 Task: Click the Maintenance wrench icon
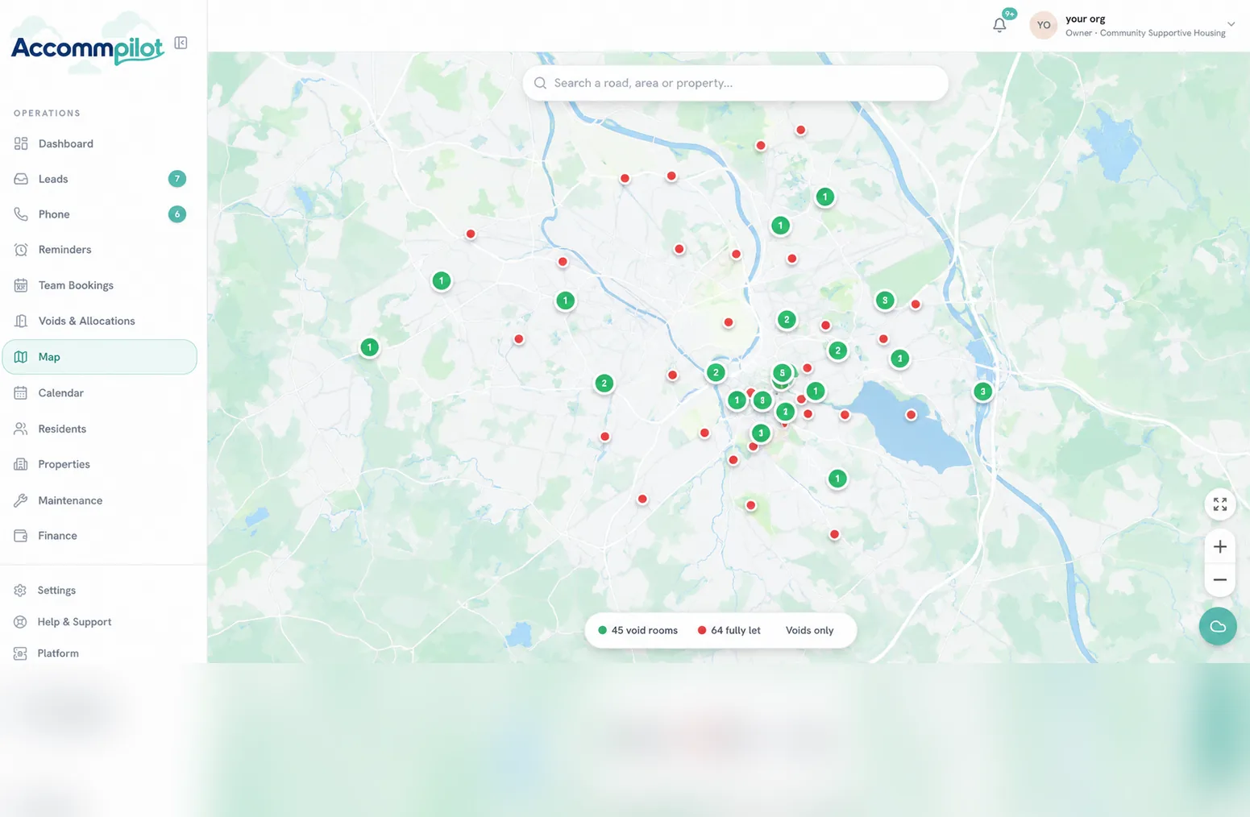tap(21, 500)
